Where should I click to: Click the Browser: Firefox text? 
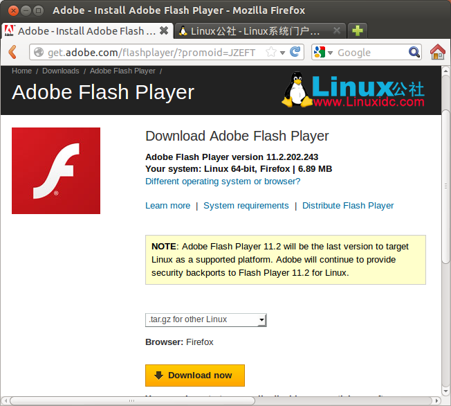179,342
